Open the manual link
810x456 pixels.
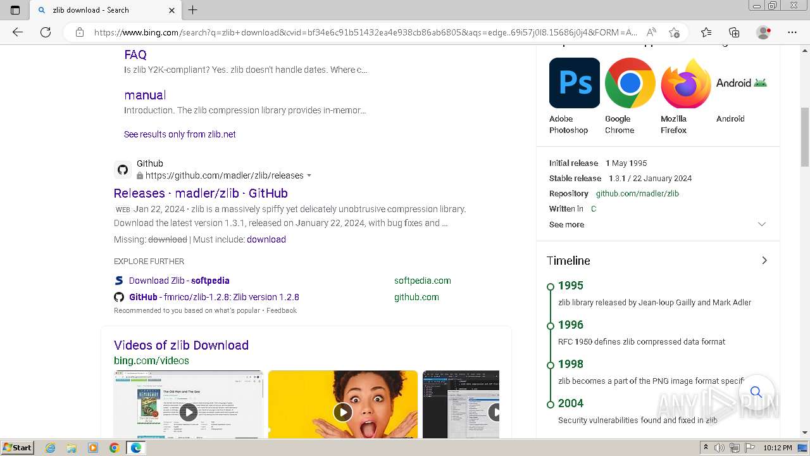pos(145,95)
